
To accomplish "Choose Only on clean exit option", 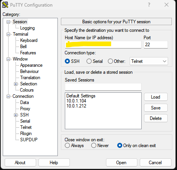I will [x=120, y=146].
